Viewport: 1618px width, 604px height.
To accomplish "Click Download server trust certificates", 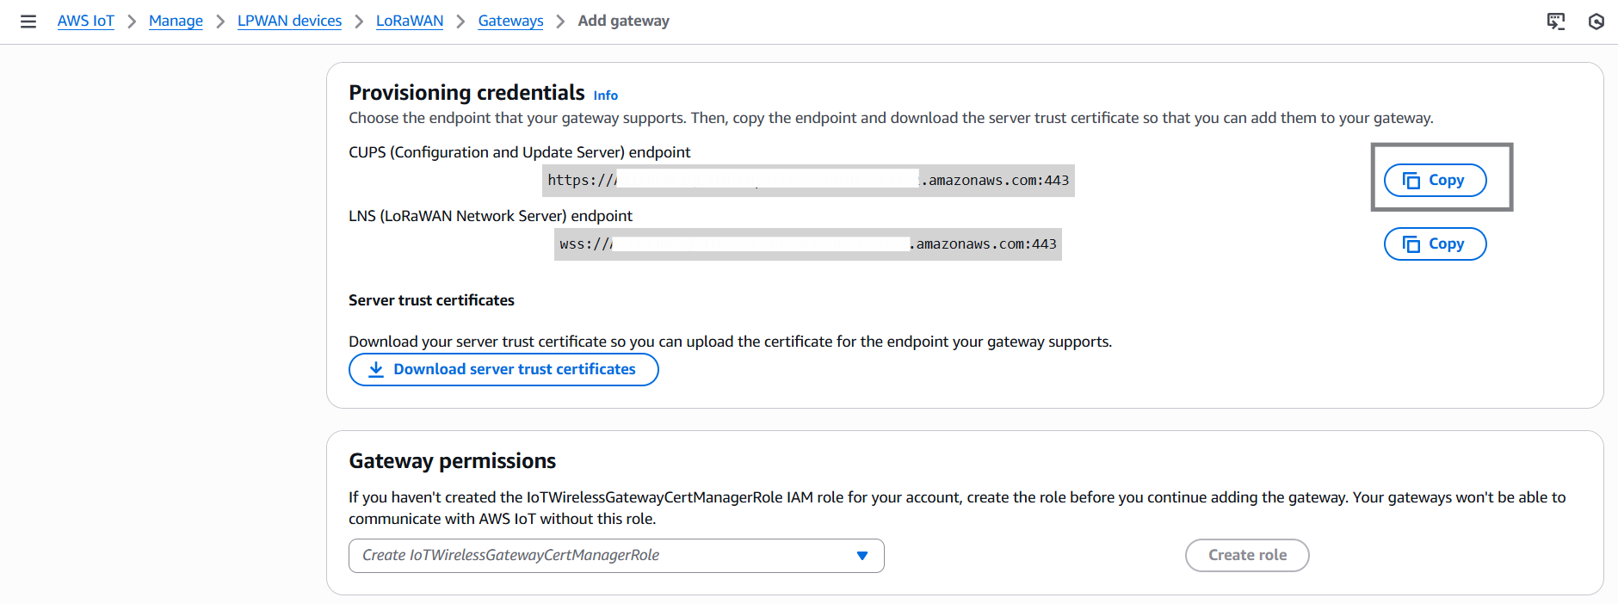I will [503, 369].
